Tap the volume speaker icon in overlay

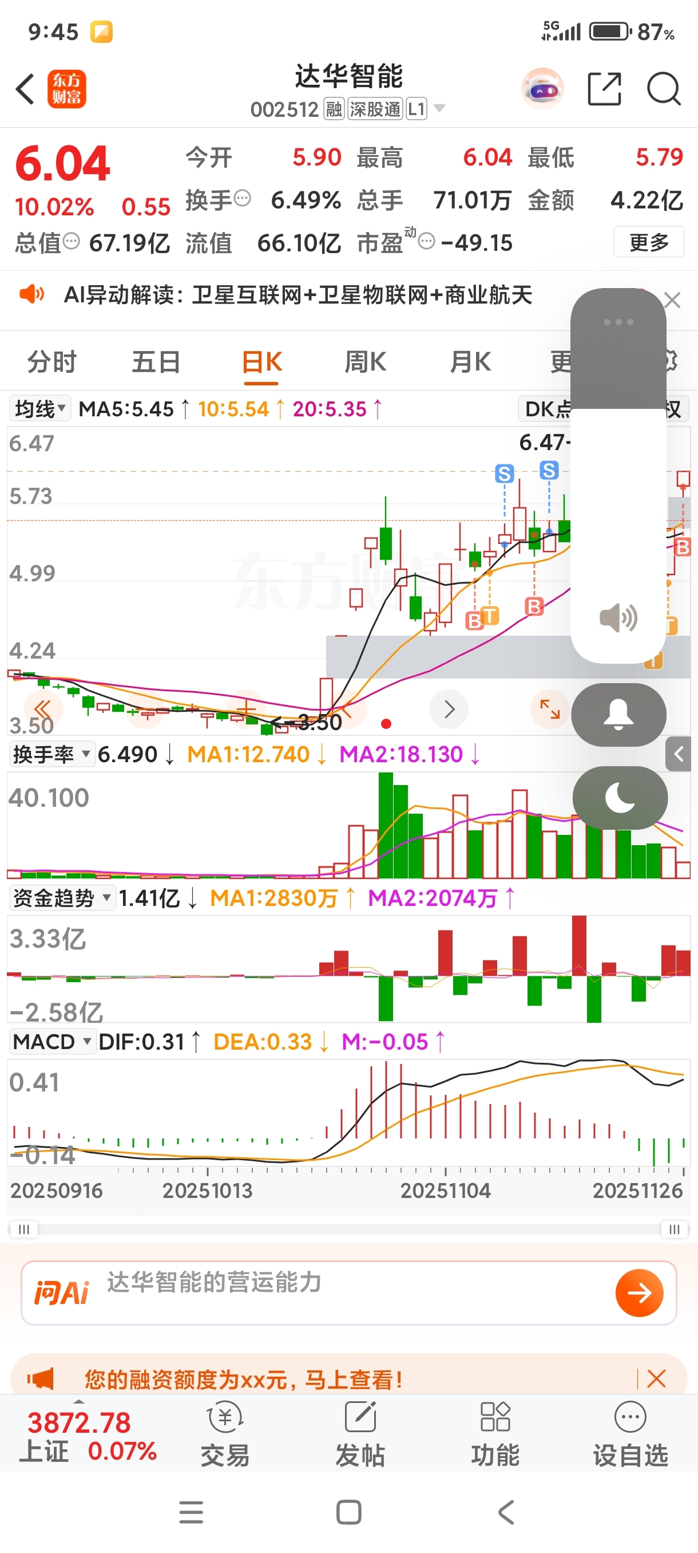click(618, 618)
